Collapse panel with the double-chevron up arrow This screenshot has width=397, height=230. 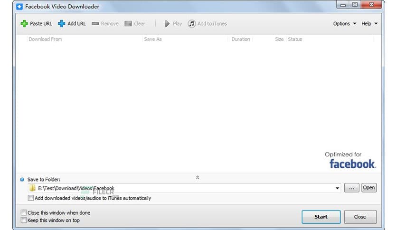(x=198, y=178)
